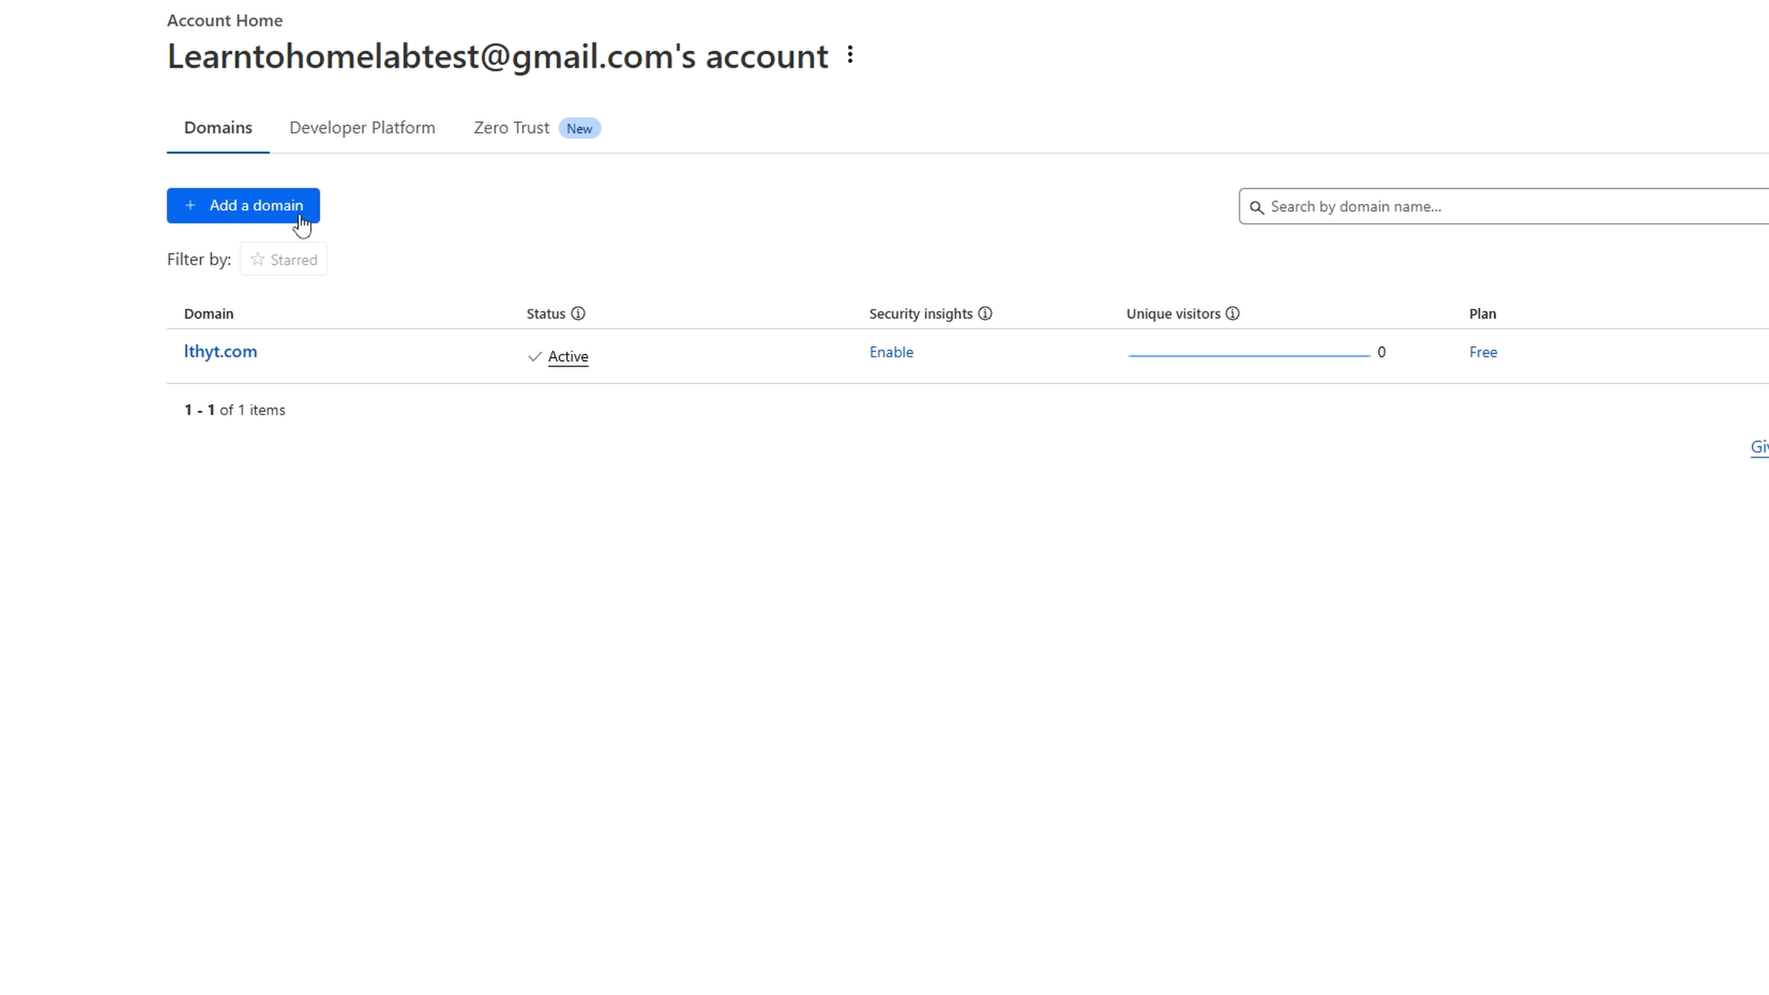Click the plus icon on Add a domain

pyautogui.click(x=190, y=205)
